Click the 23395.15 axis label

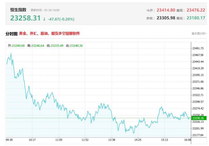(x=198, y=75)
